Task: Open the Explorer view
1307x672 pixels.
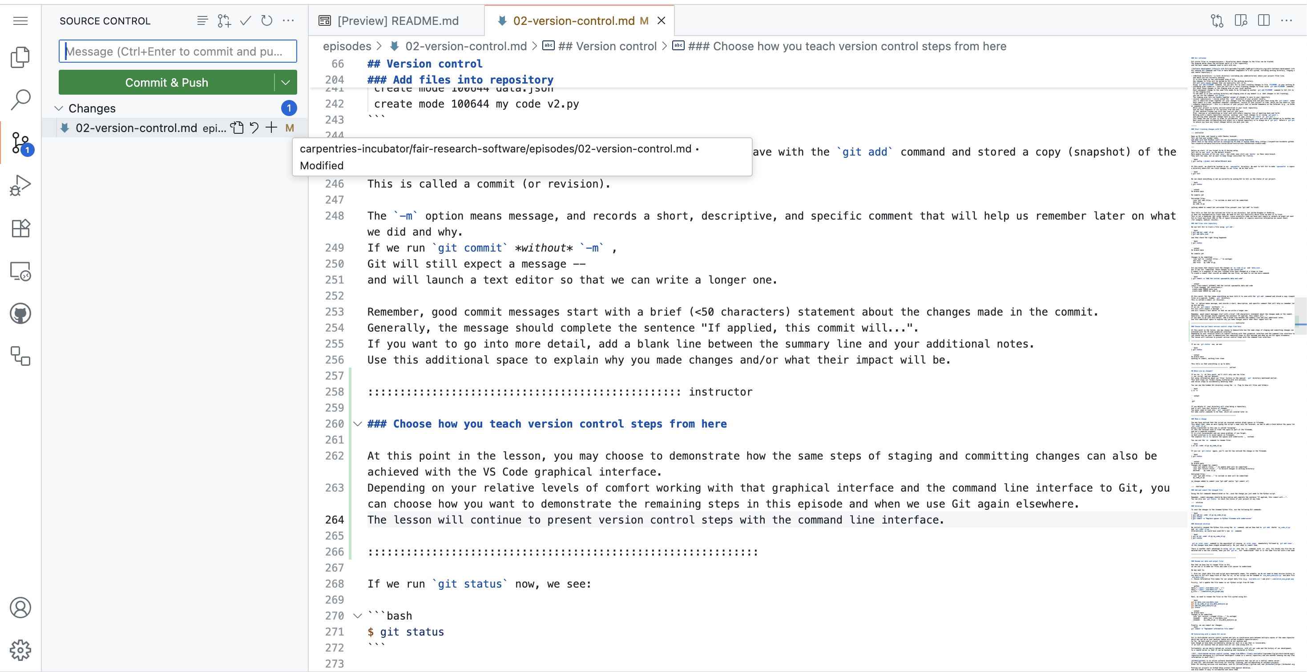Action: point(20,57)
